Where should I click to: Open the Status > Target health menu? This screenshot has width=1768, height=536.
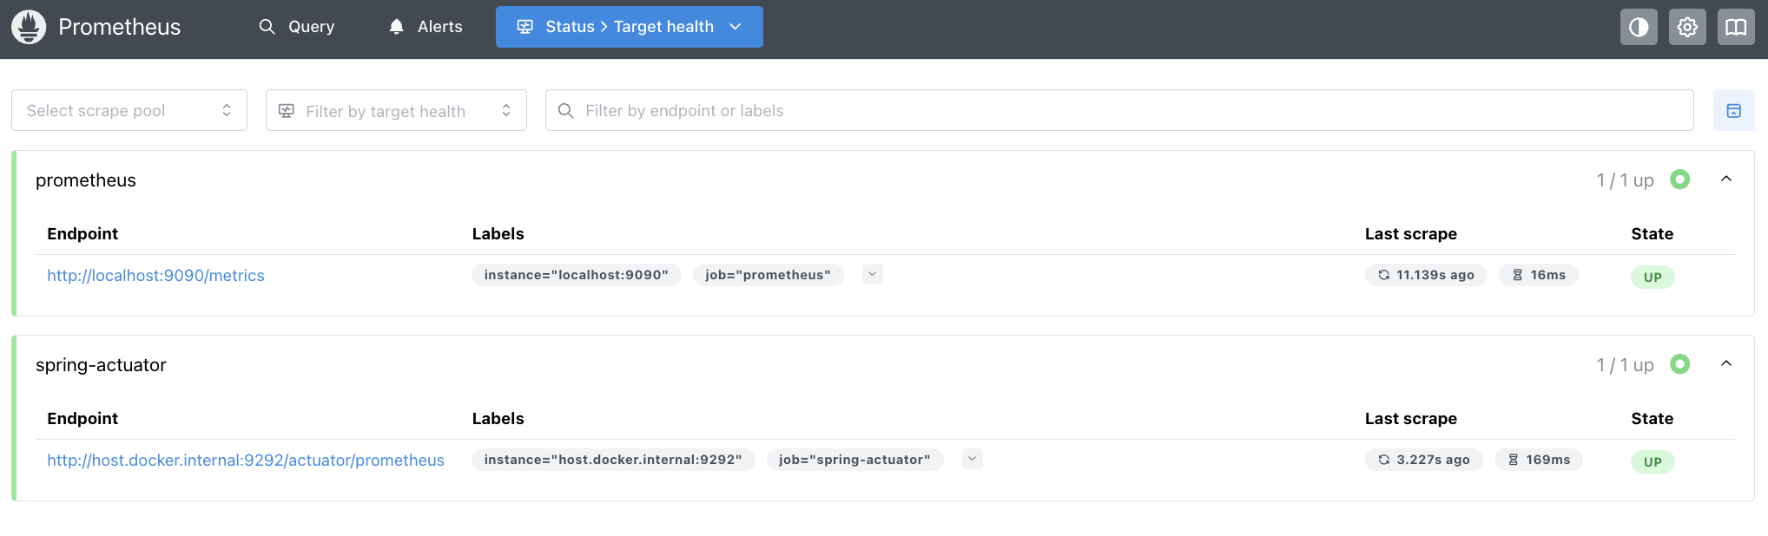tap(629, 27)
